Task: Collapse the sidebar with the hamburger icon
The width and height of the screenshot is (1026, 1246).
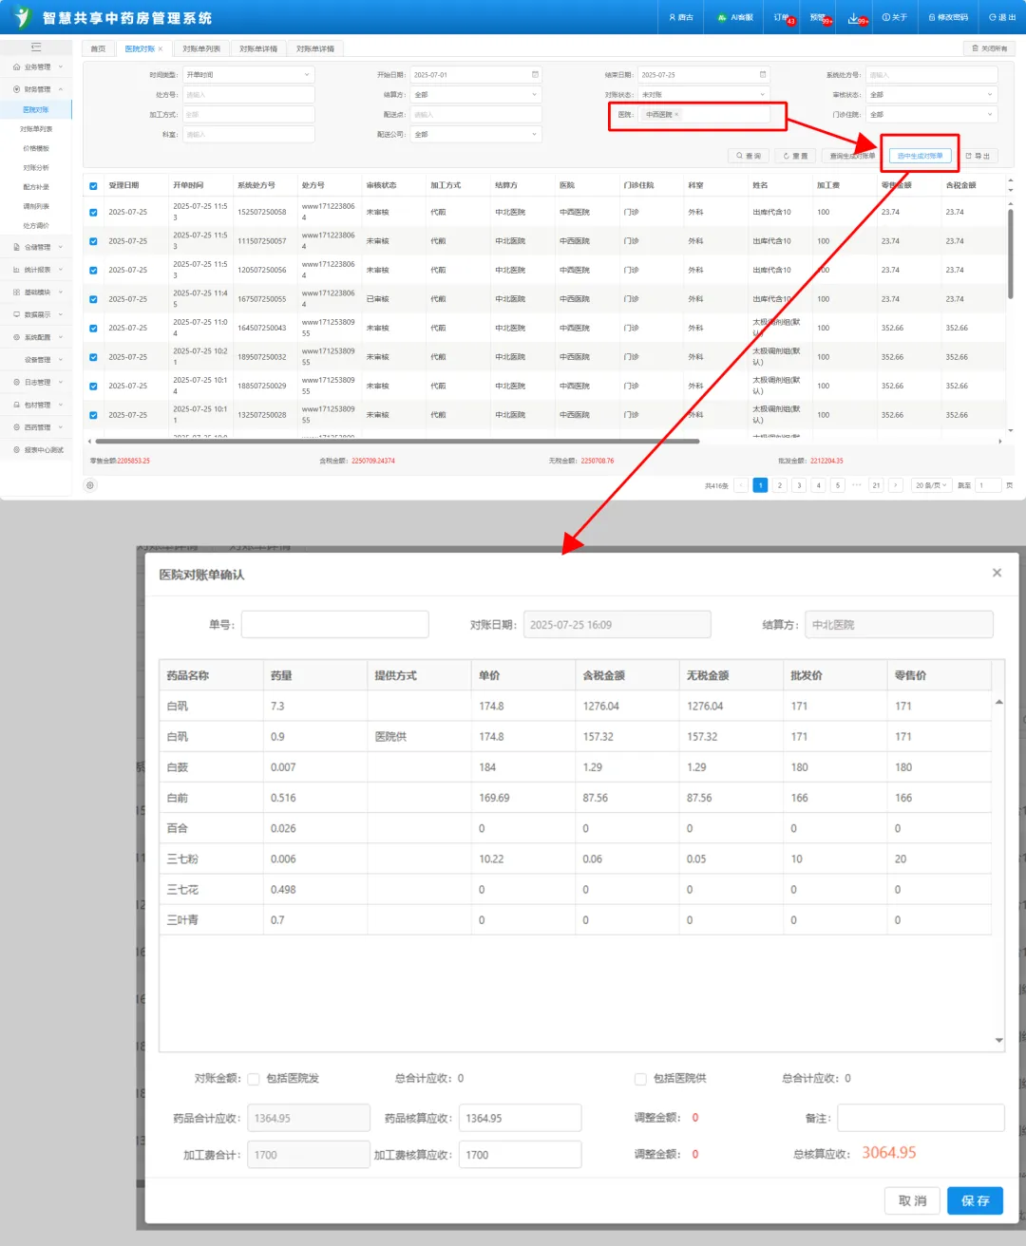Action: pyautogui.click(x=36, y=47)
